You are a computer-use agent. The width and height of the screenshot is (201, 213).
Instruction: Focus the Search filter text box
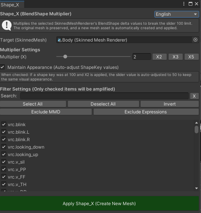[104, 96]
